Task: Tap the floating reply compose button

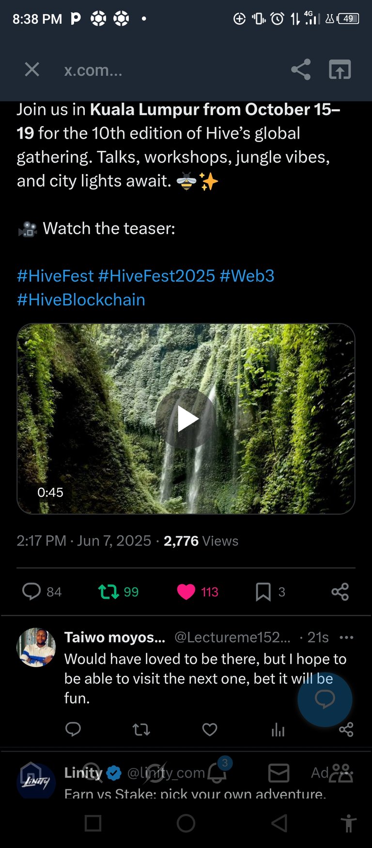Action: (x=325, y=699)
